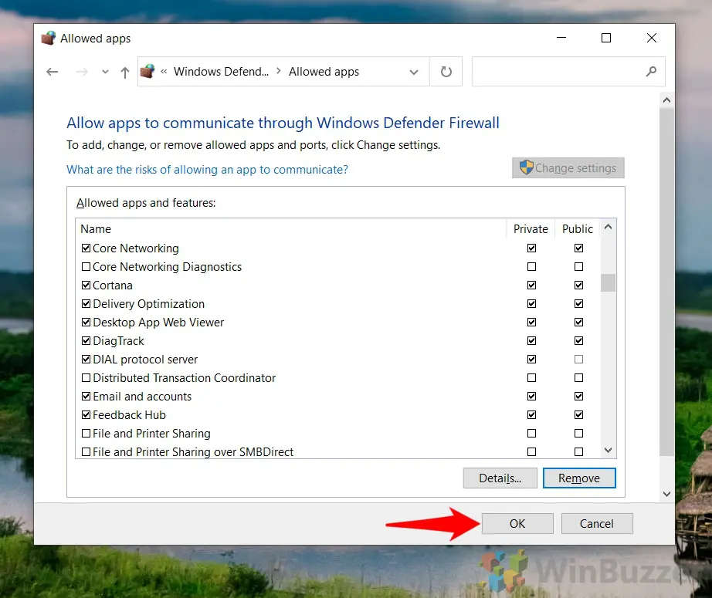The image size is (712, 598).
Task: Confirm with the OK button
Action: coord(517,524)
